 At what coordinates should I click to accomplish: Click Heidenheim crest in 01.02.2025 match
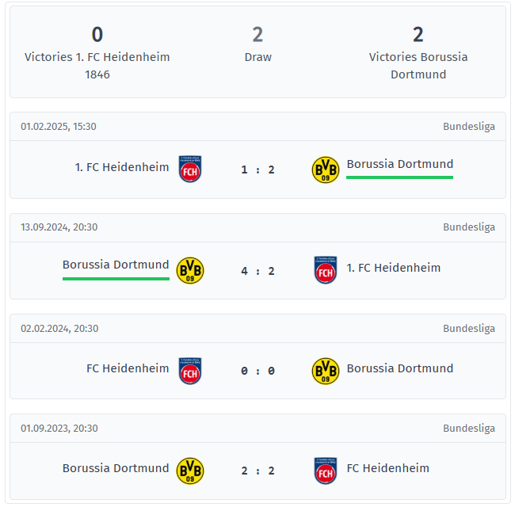tap(190, 169)
